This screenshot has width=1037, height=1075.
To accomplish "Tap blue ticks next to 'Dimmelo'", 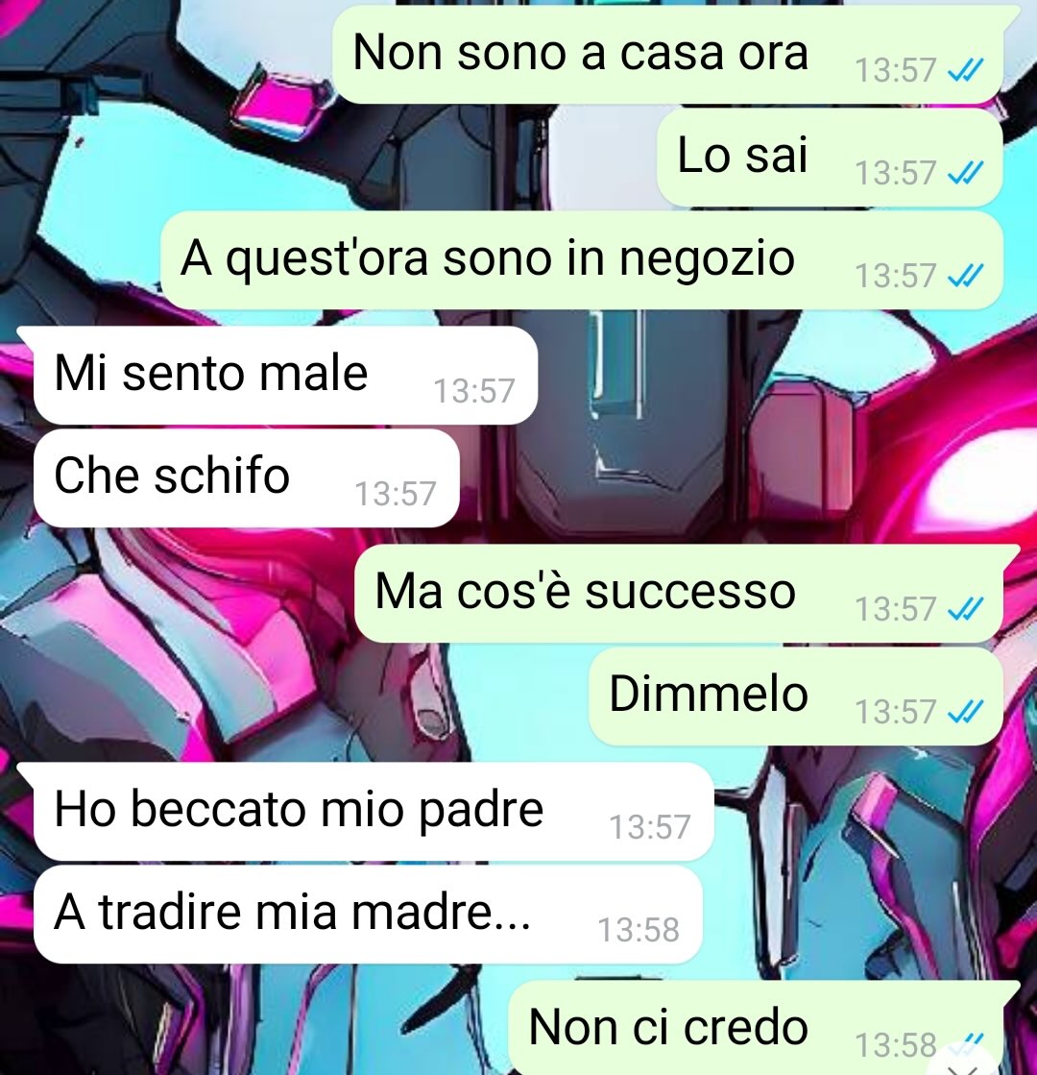I will [x=965, y=712].
